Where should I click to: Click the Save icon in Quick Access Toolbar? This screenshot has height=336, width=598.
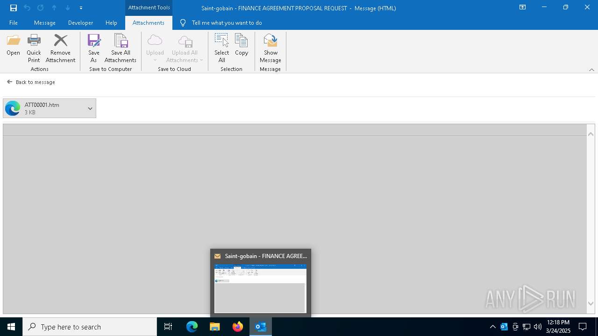[x=14, y=8]
